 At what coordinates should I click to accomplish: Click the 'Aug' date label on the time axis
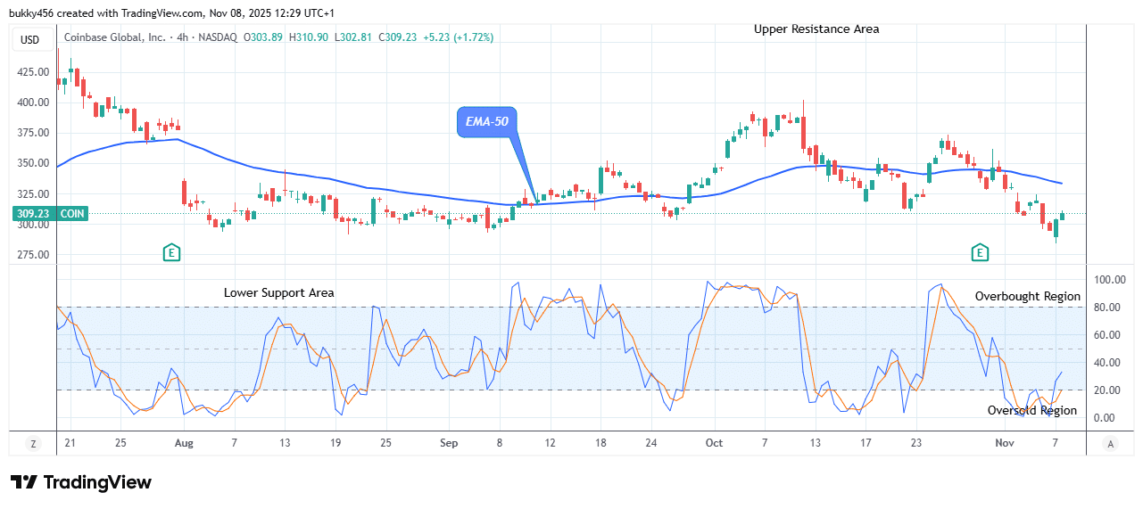point(184,443)
